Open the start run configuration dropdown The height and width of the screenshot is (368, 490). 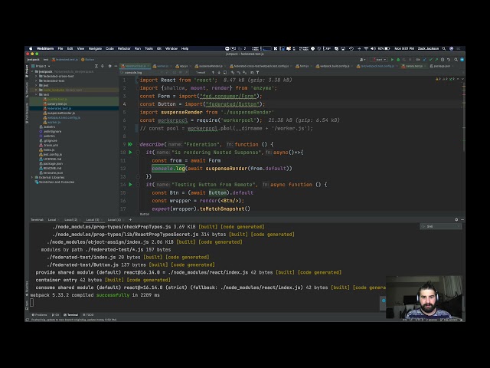tap(378, 60)
